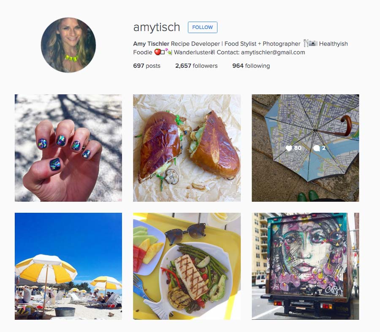380x332 pixels.
Task: Open the graffiti truck photo
Action: (305, 266)
